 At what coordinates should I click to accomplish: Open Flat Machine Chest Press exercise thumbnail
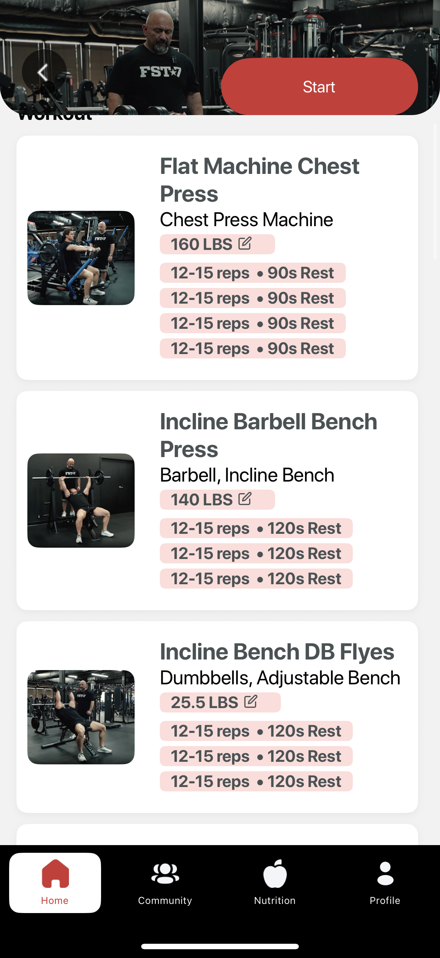81,258
